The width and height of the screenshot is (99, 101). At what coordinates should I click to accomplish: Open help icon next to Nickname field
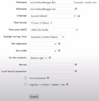pyautogui.click(x=76, y=9)
